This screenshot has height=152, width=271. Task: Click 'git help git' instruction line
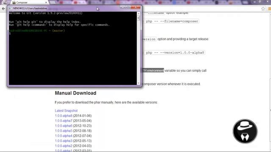[45, 22]
